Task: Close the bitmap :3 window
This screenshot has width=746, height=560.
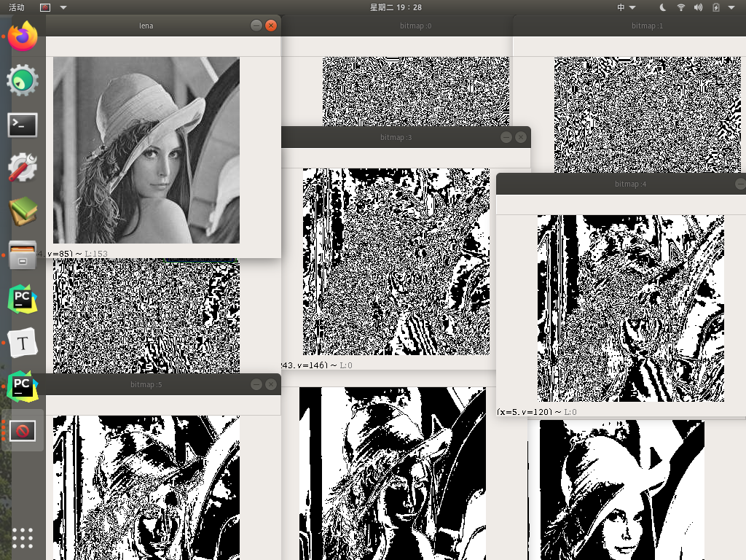Action: (x=521, y=137)
